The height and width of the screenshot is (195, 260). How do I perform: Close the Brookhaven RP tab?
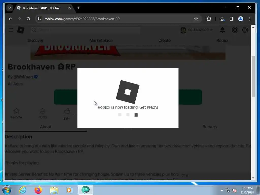(x=70, y=8)
